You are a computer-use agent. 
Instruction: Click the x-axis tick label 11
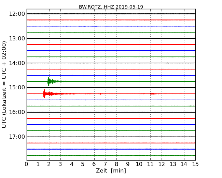[150, 164]
